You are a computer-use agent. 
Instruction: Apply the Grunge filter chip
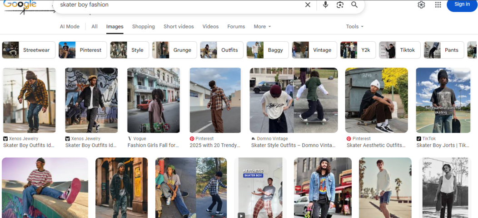click(x=175, y=50)
